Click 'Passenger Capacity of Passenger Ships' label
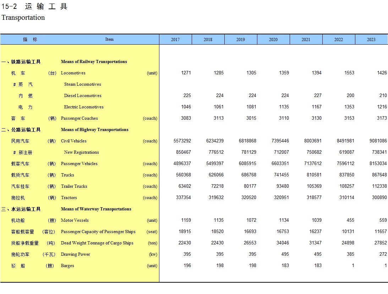Viewport: 388px width, 294px height. [x=98, y=232]
